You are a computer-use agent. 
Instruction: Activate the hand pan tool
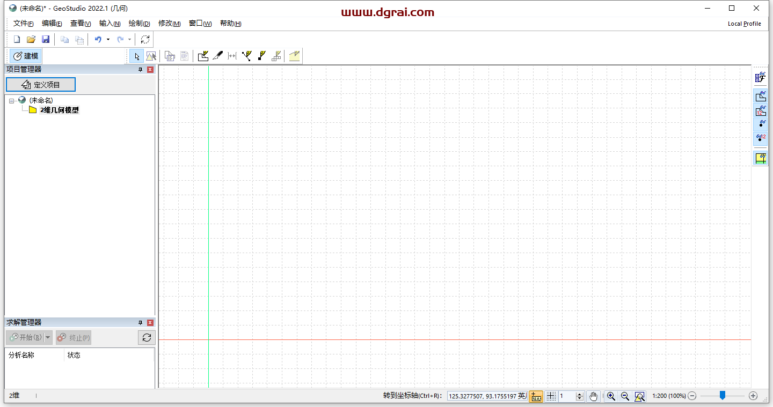click(x=593, y=396)
